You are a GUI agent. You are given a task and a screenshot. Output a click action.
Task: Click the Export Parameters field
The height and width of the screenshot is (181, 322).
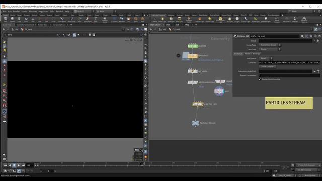289,75
